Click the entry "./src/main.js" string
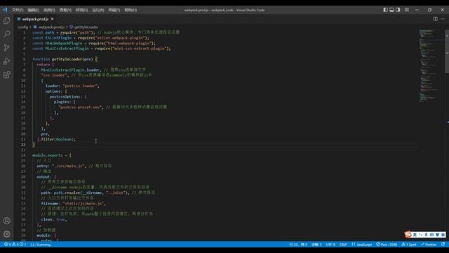 point(69,166)
